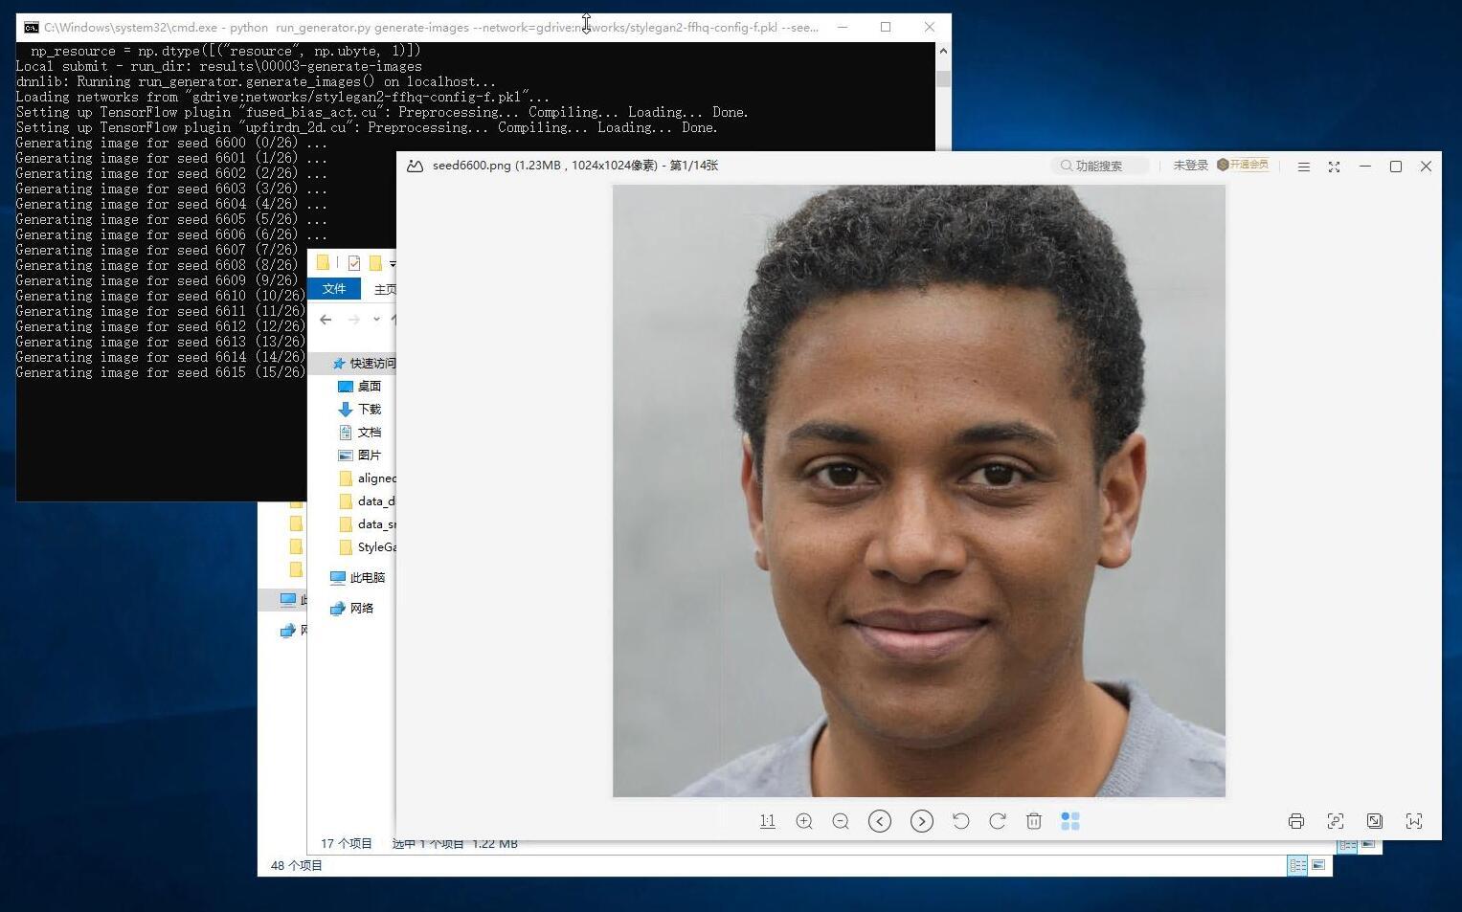Delete the current image with trash icon
This screenshot has height=912, width=1462.
click(x=1034, y=821)
